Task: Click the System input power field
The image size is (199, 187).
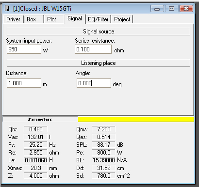Action: tap(24, 49)
